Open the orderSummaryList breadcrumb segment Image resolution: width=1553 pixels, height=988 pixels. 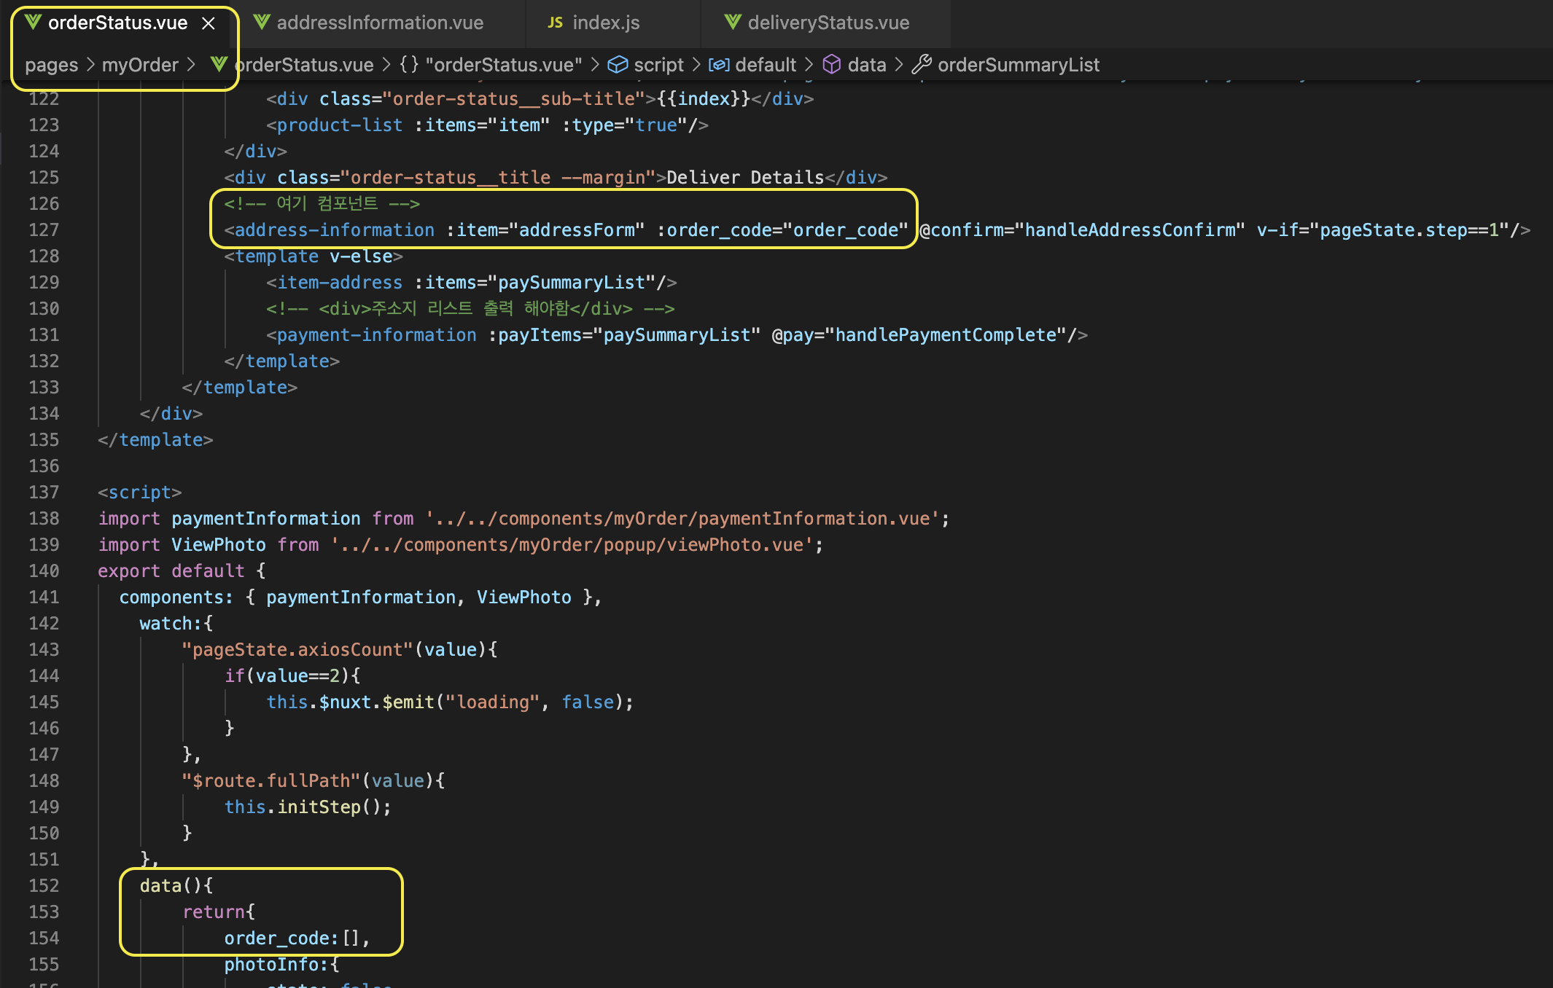click(x=1019, y=65)
